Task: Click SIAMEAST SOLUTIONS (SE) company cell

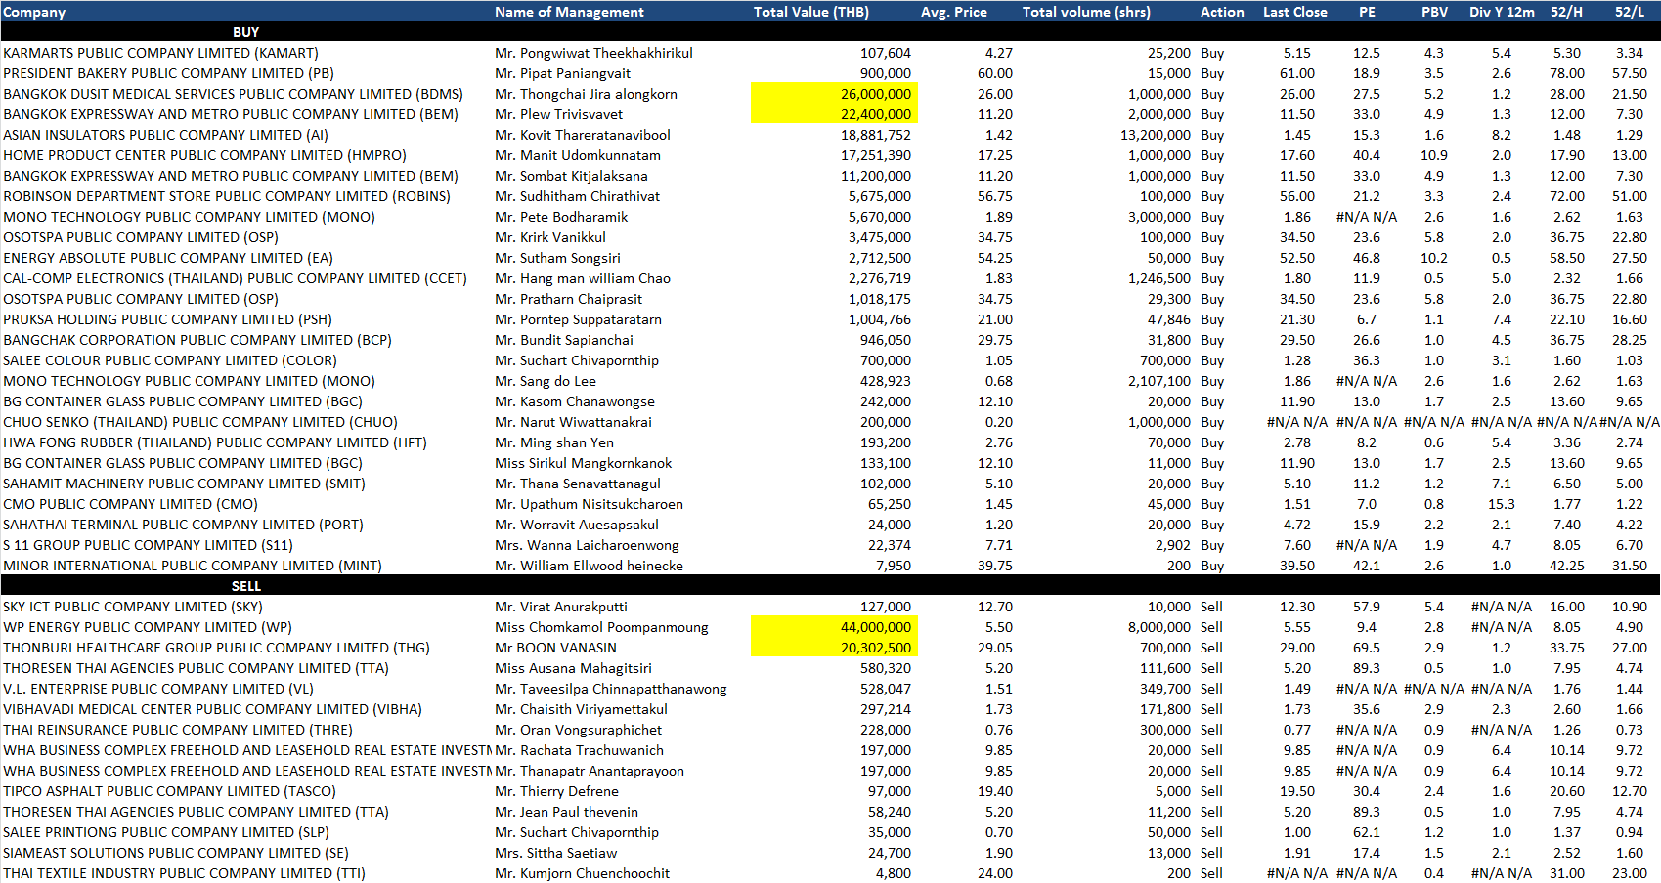Action: (176, 853)
